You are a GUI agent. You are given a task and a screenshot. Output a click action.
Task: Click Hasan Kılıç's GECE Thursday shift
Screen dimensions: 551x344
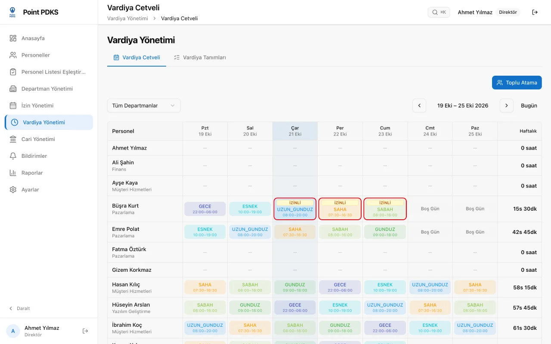coord(340,287)
